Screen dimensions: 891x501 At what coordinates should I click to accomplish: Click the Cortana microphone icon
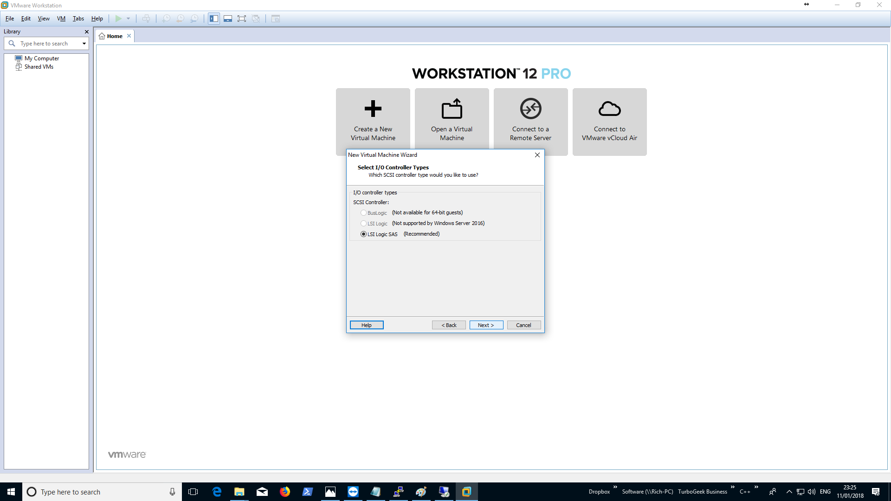click(x=172, y=492)
